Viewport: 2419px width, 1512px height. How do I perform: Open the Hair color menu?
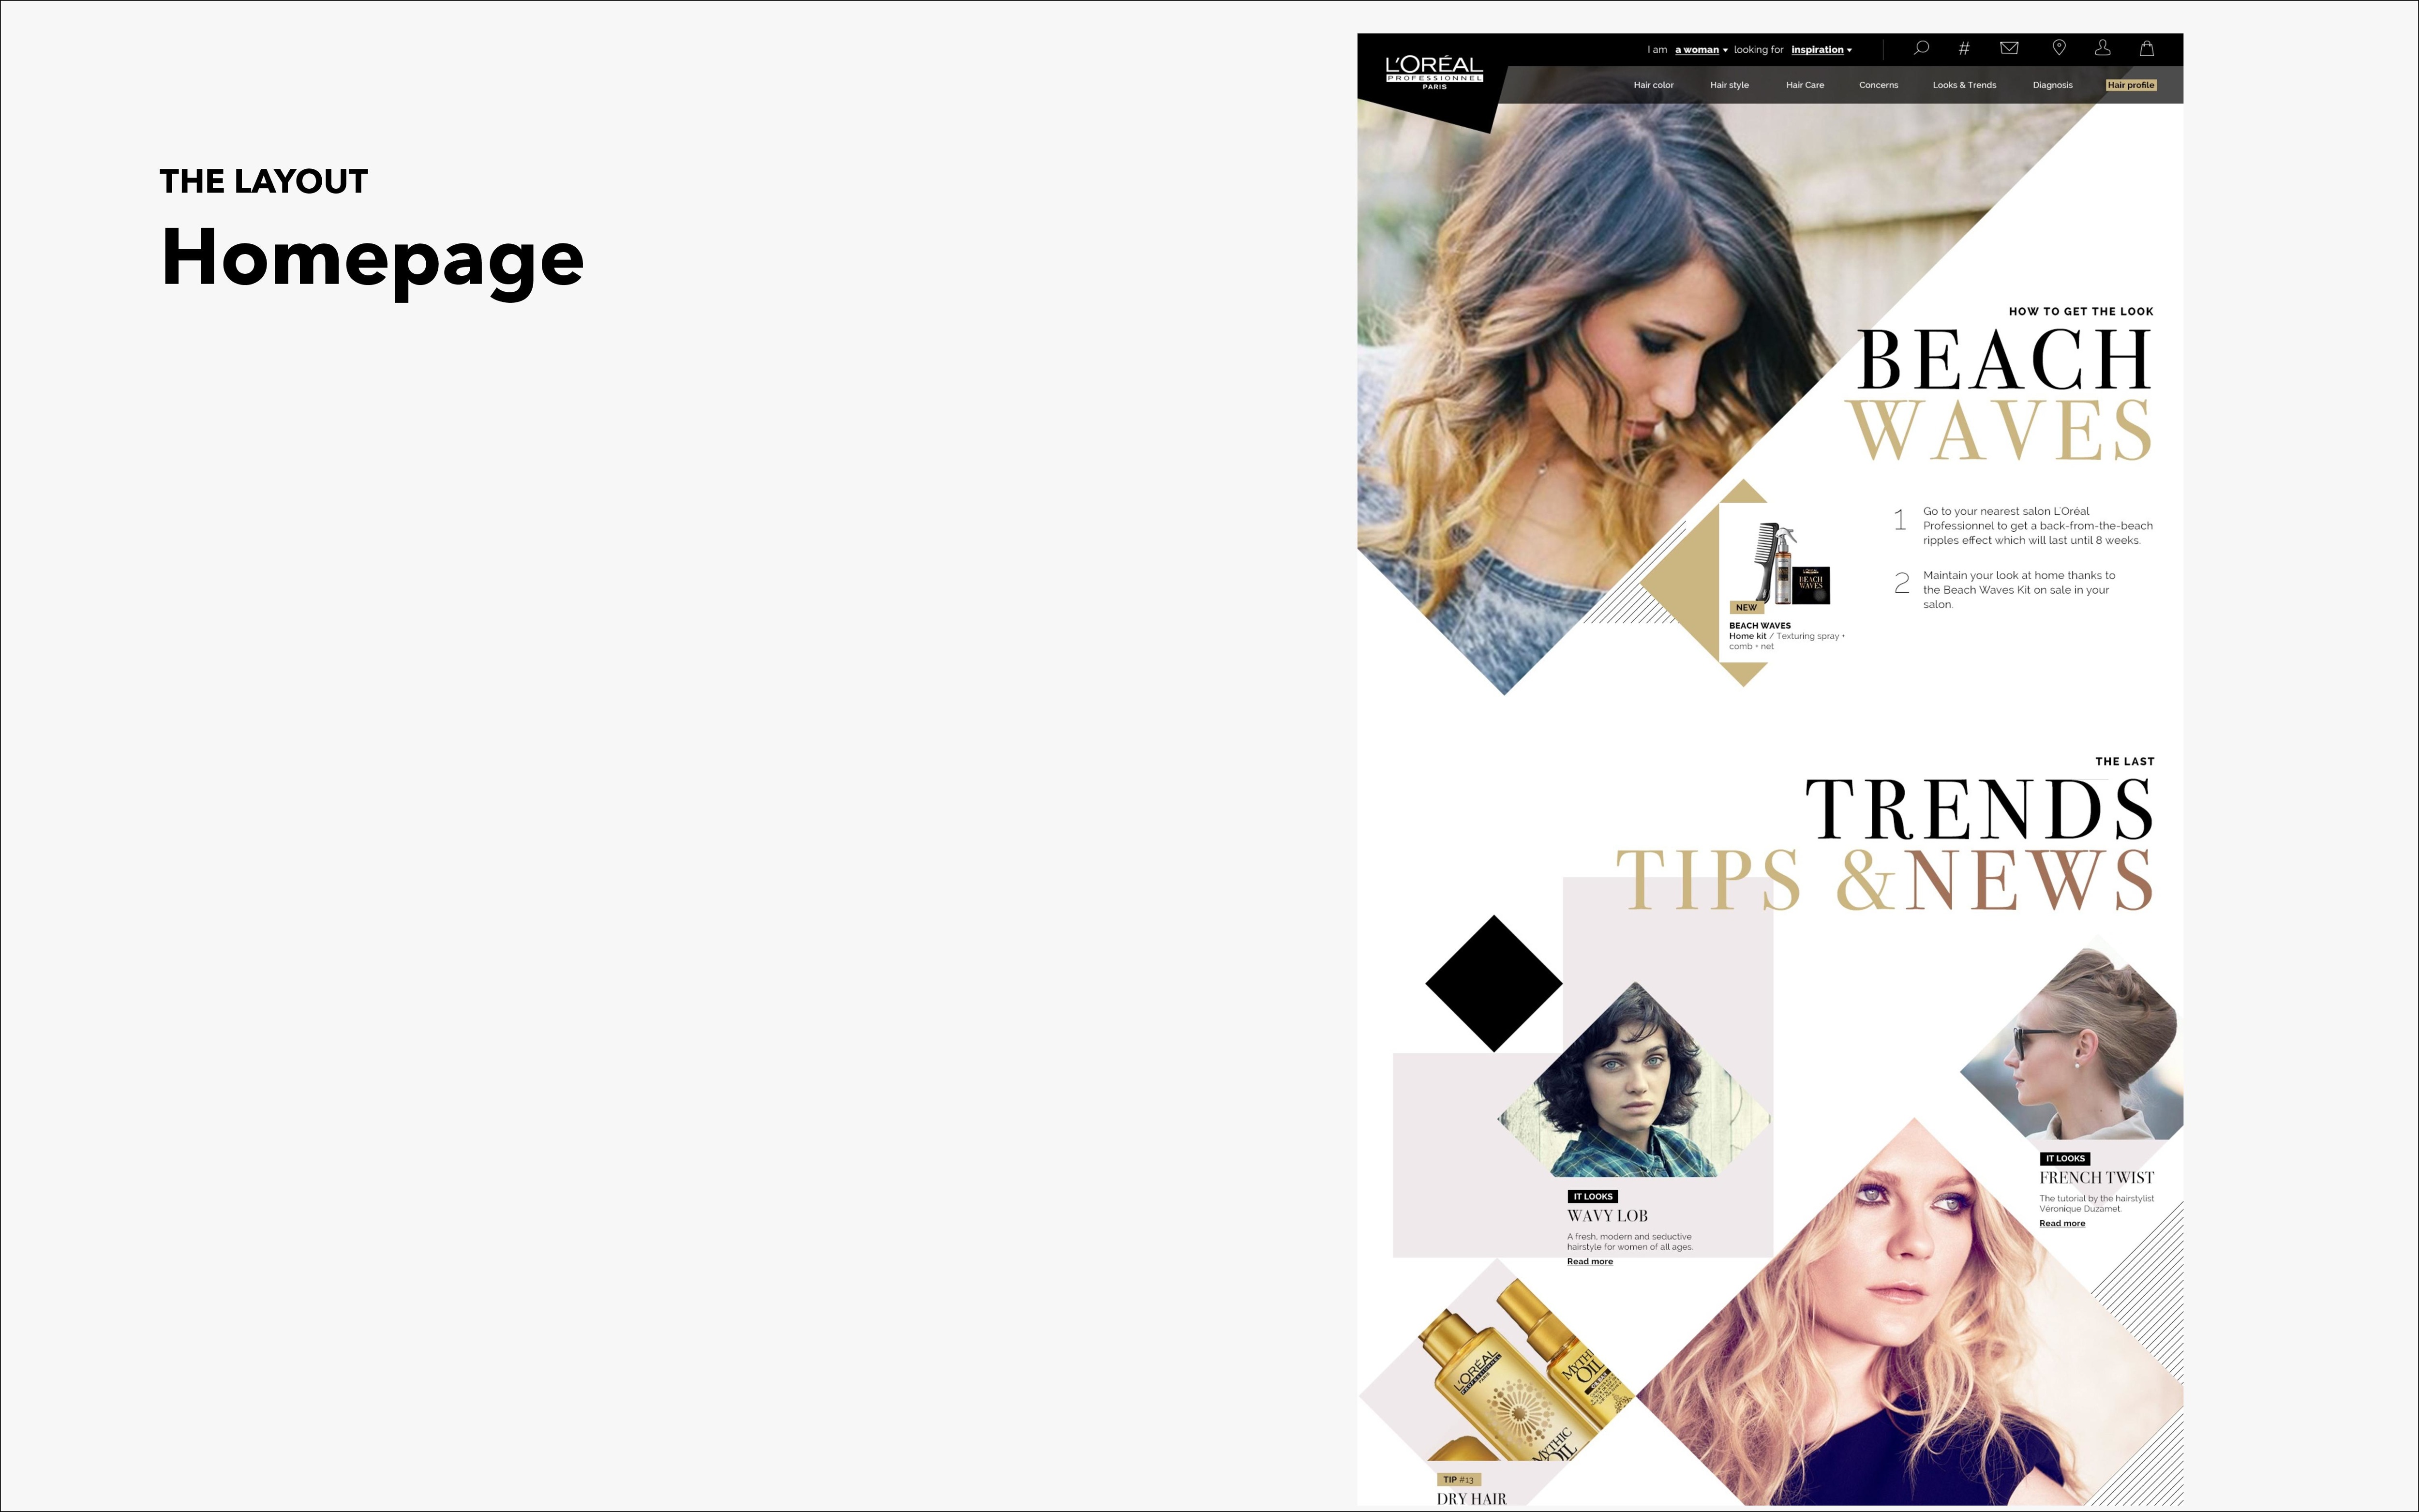(1653, 85)
